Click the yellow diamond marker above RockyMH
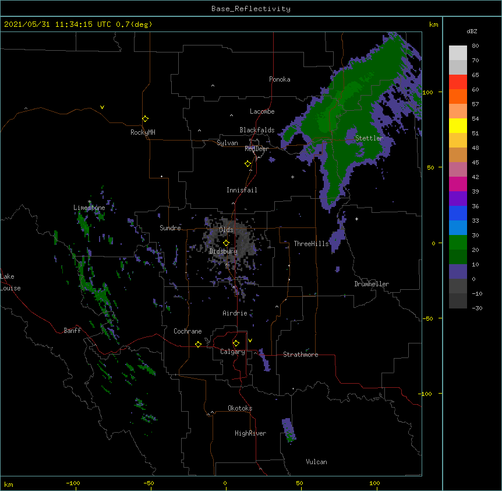This screenshot has height=491, width=502. pyautogui.click(x=146, y=119)
